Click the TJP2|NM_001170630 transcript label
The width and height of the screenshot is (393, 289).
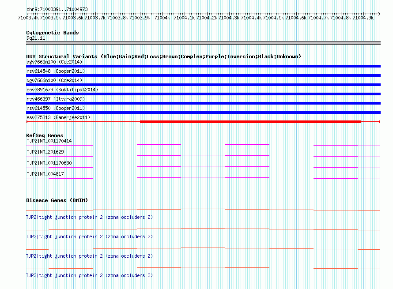point(49,163)
